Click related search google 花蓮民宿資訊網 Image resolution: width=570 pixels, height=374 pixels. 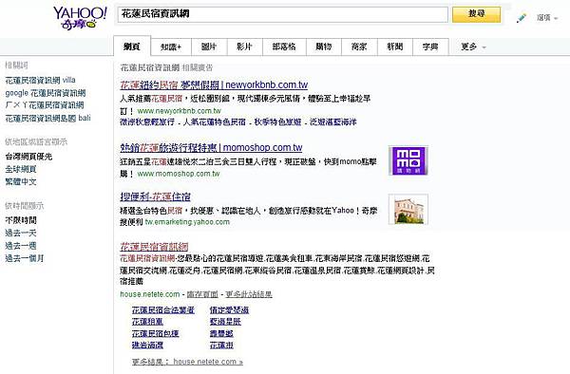tap(46, 93)
